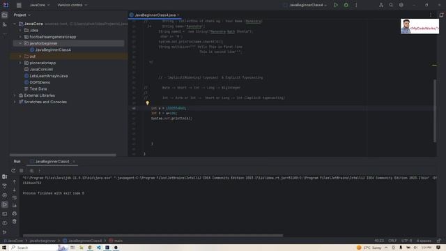Rerun JavaBeginnerClass4 in Run panel

[13, 170]
